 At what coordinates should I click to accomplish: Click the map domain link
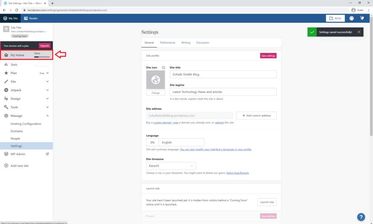click(176, 123)
